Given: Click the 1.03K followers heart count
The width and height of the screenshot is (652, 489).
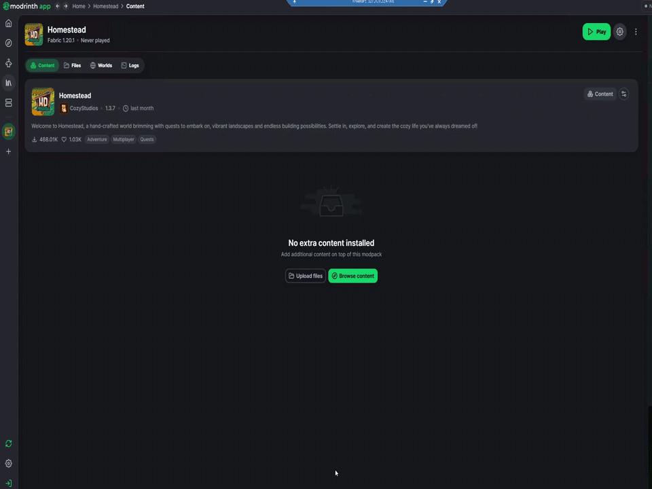Looking at the screenshot, I should pyautogui.click(x=71, y=139).
